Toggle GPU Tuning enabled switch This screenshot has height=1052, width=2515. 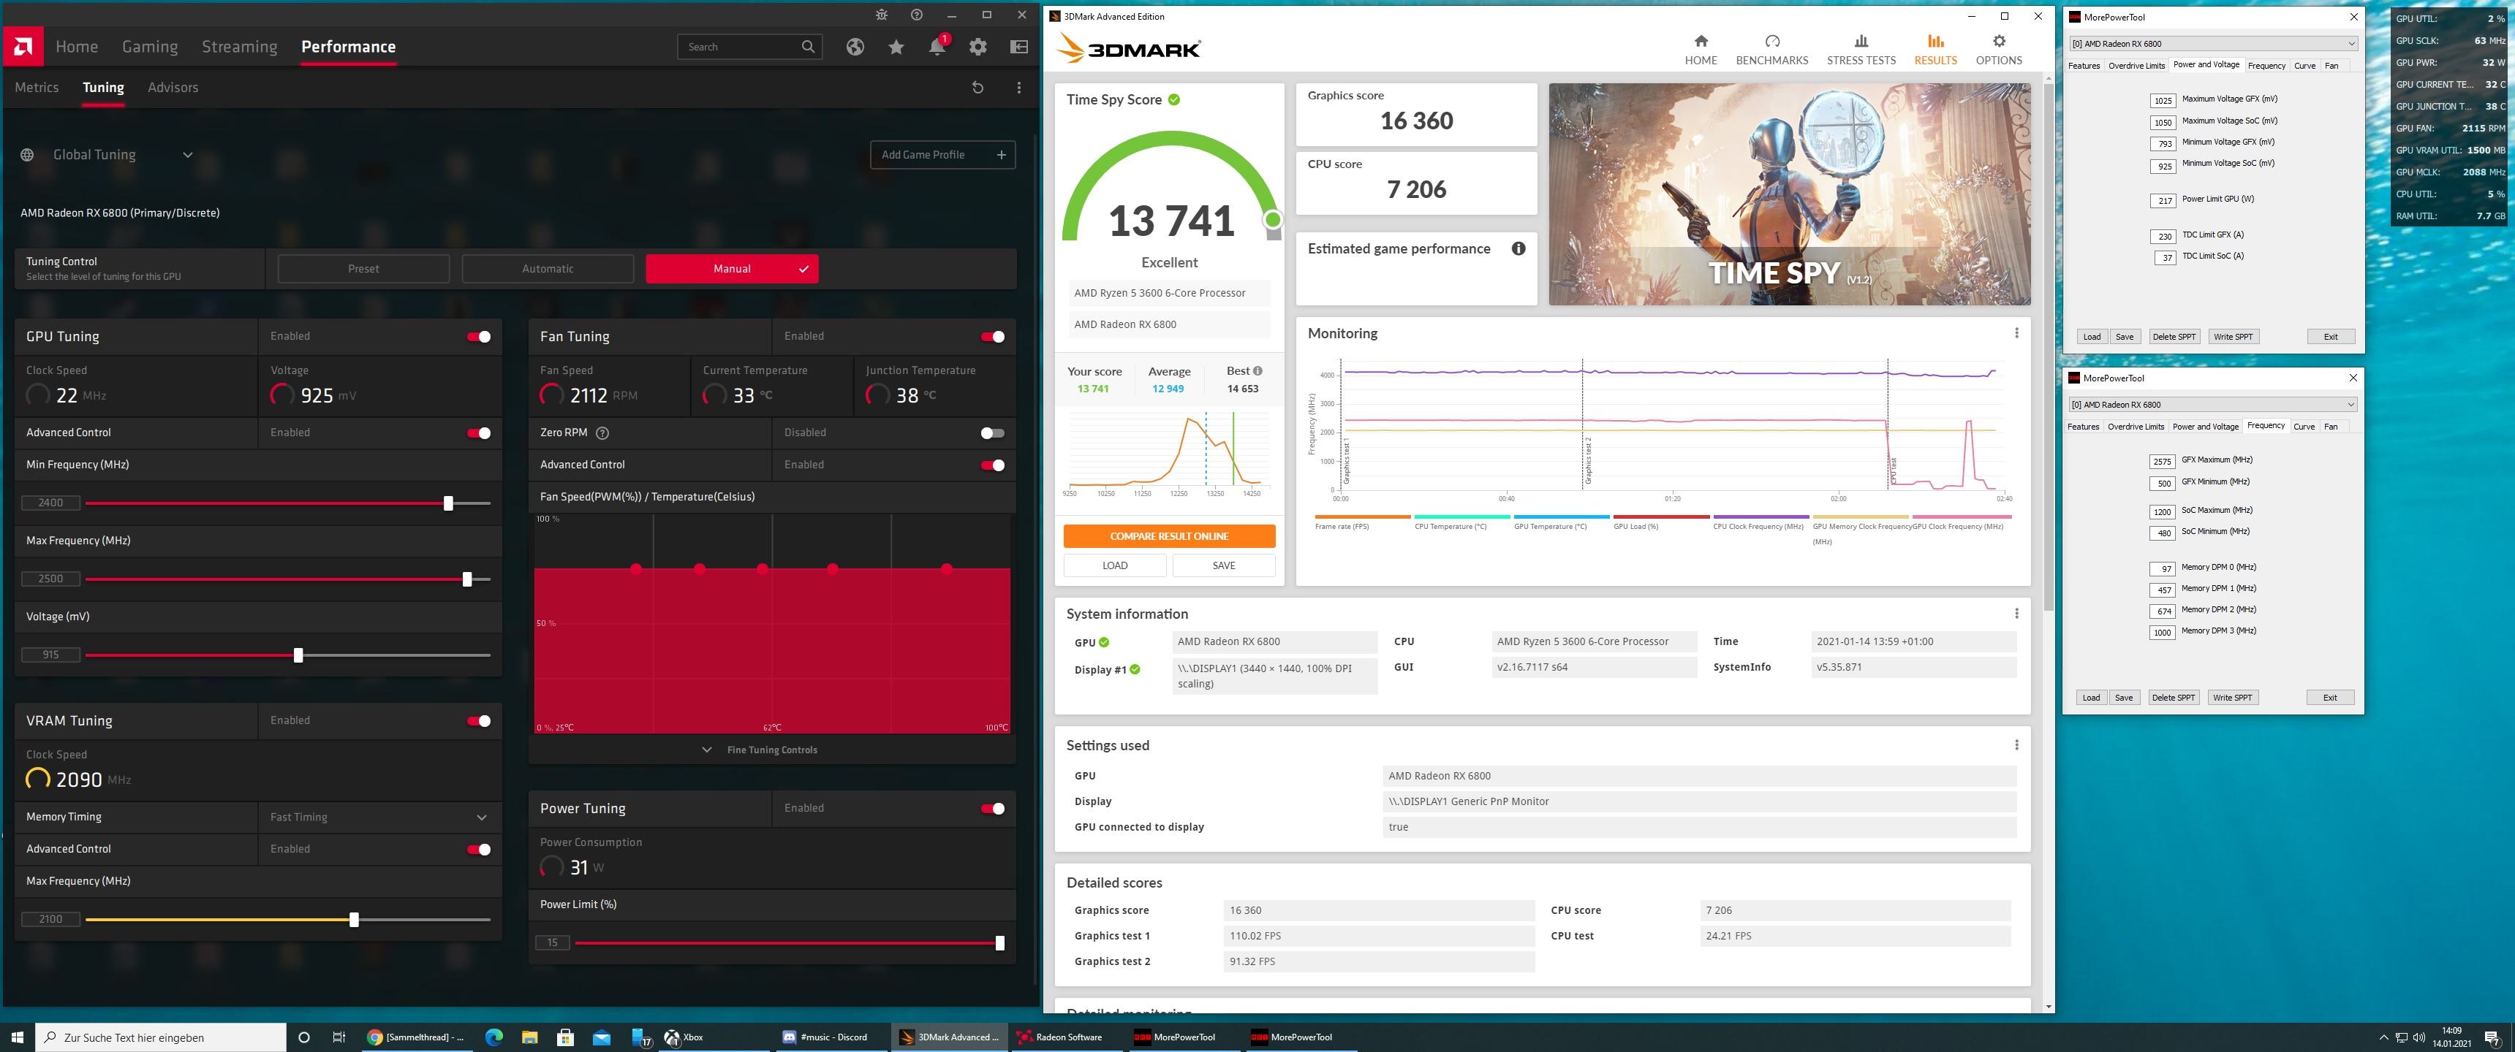(478, 337)
